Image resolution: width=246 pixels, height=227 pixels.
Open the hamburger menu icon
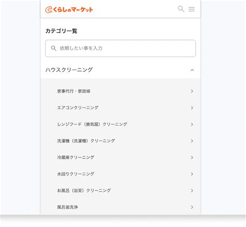192,9
